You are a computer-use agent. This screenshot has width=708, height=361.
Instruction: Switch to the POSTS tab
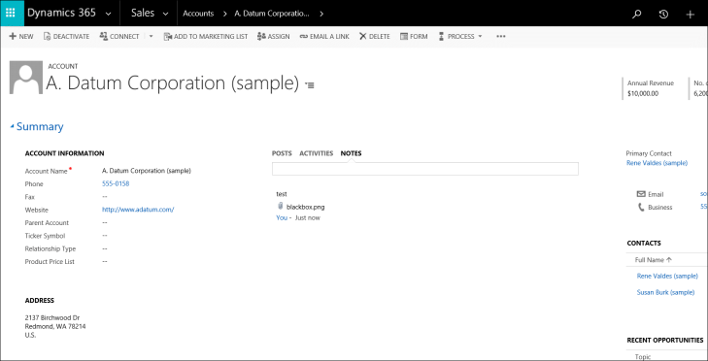coord(282,153)
